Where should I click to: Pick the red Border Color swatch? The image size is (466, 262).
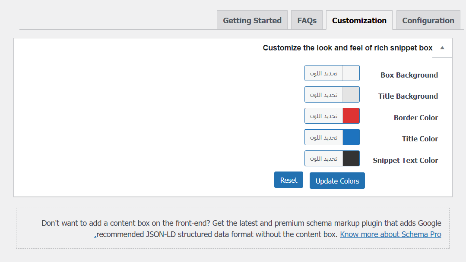click(351, 116)
